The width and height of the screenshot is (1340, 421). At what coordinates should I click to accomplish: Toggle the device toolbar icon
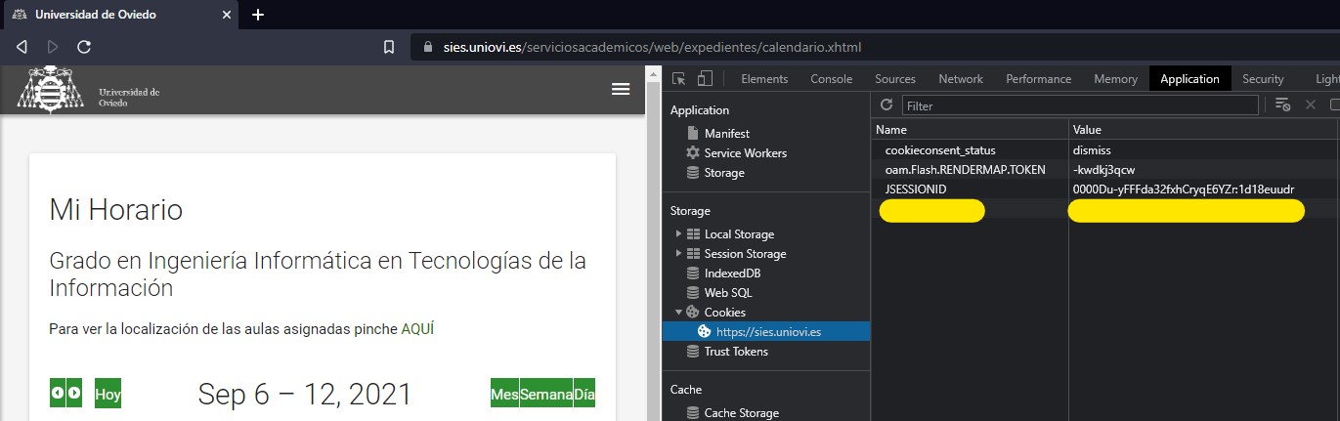tap(705, 79)
